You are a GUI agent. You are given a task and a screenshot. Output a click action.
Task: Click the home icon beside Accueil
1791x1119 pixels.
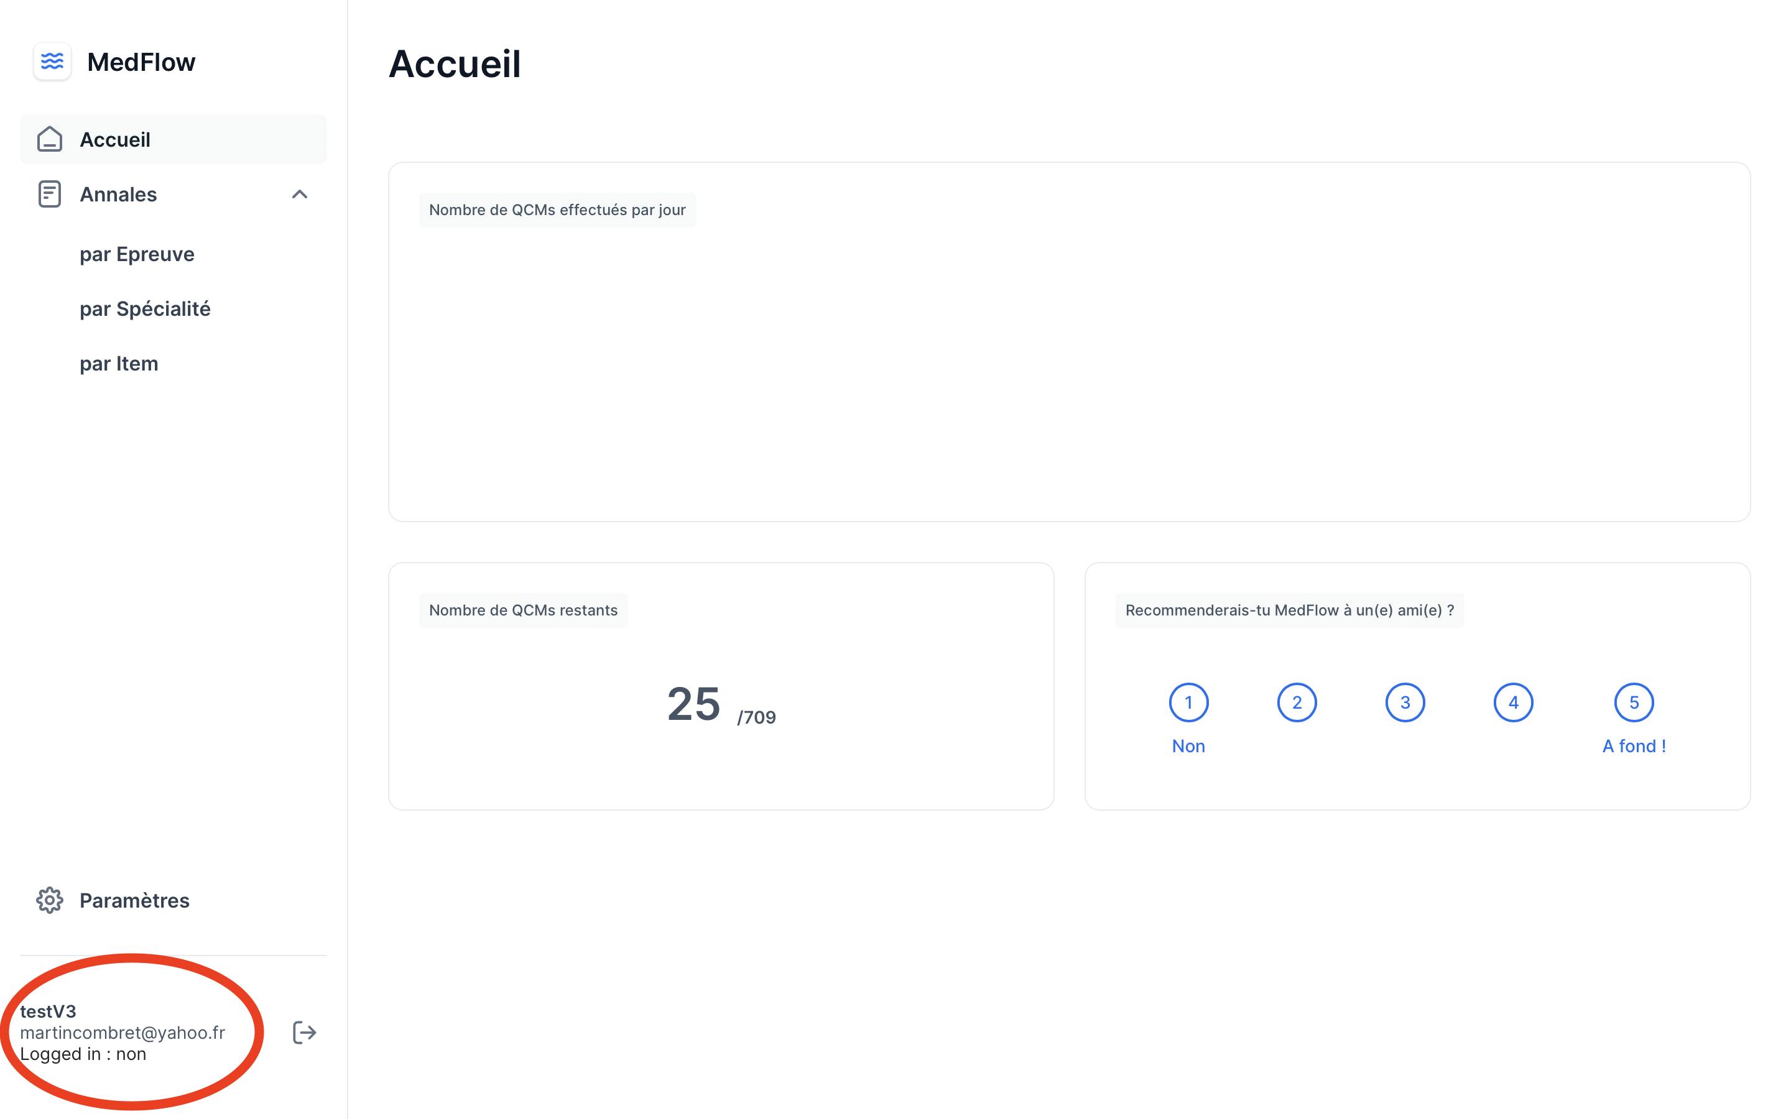pos(50,139)
